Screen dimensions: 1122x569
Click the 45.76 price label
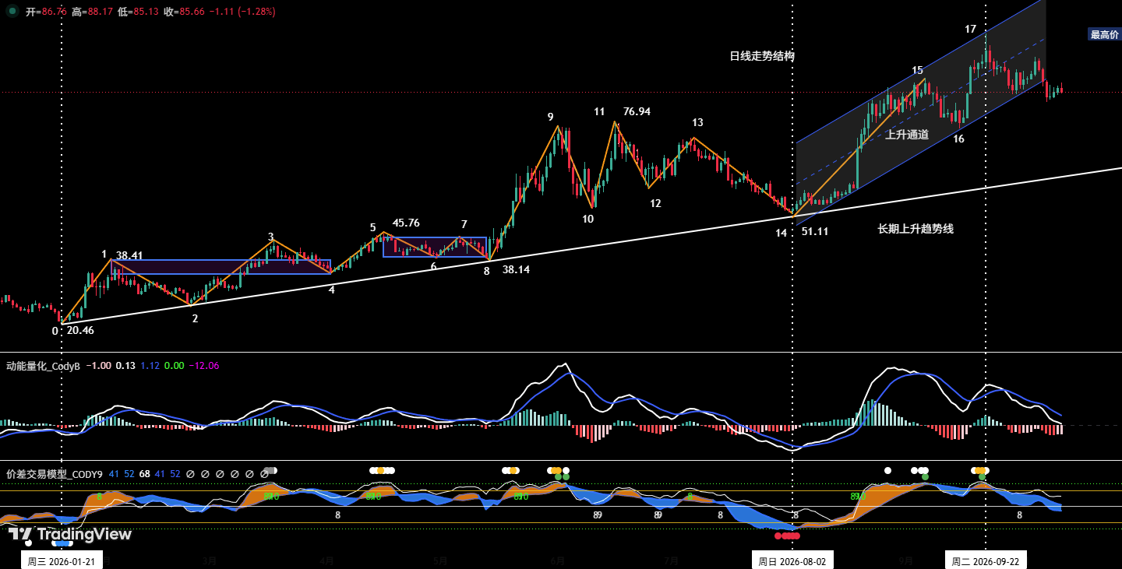(x=406, y=223)
